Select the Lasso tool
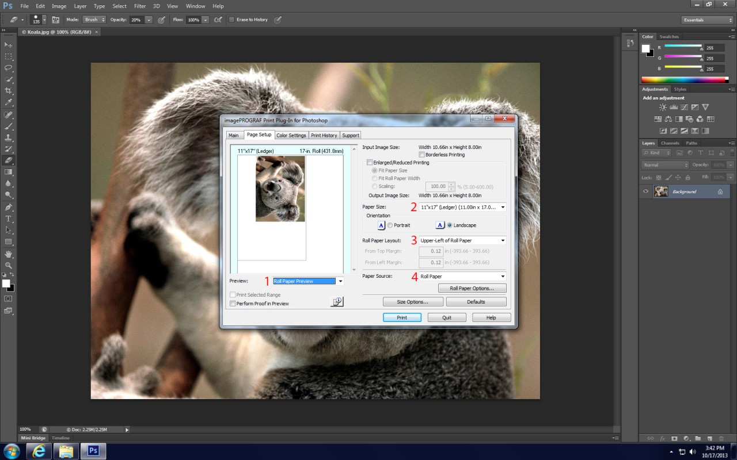The height and width of the screenshot is (460, 737). 9,68
